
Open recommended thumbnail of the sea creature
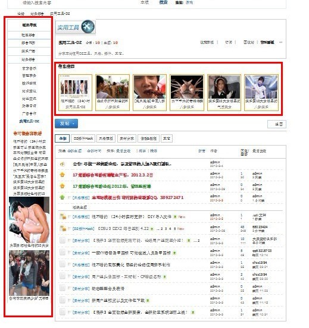[x=187, y=87]
